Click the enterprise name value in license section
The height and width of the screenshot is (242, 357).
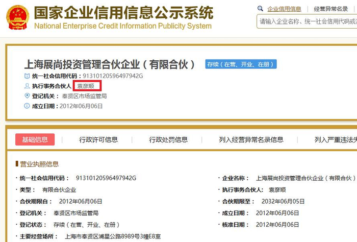[x=305, y=178]
